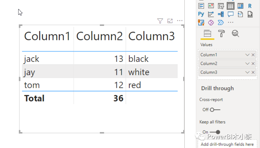Image resolution: width=260 pixels, height=148 pixels.
Task: Click the Power Apps visual icon
Action: 211,22
